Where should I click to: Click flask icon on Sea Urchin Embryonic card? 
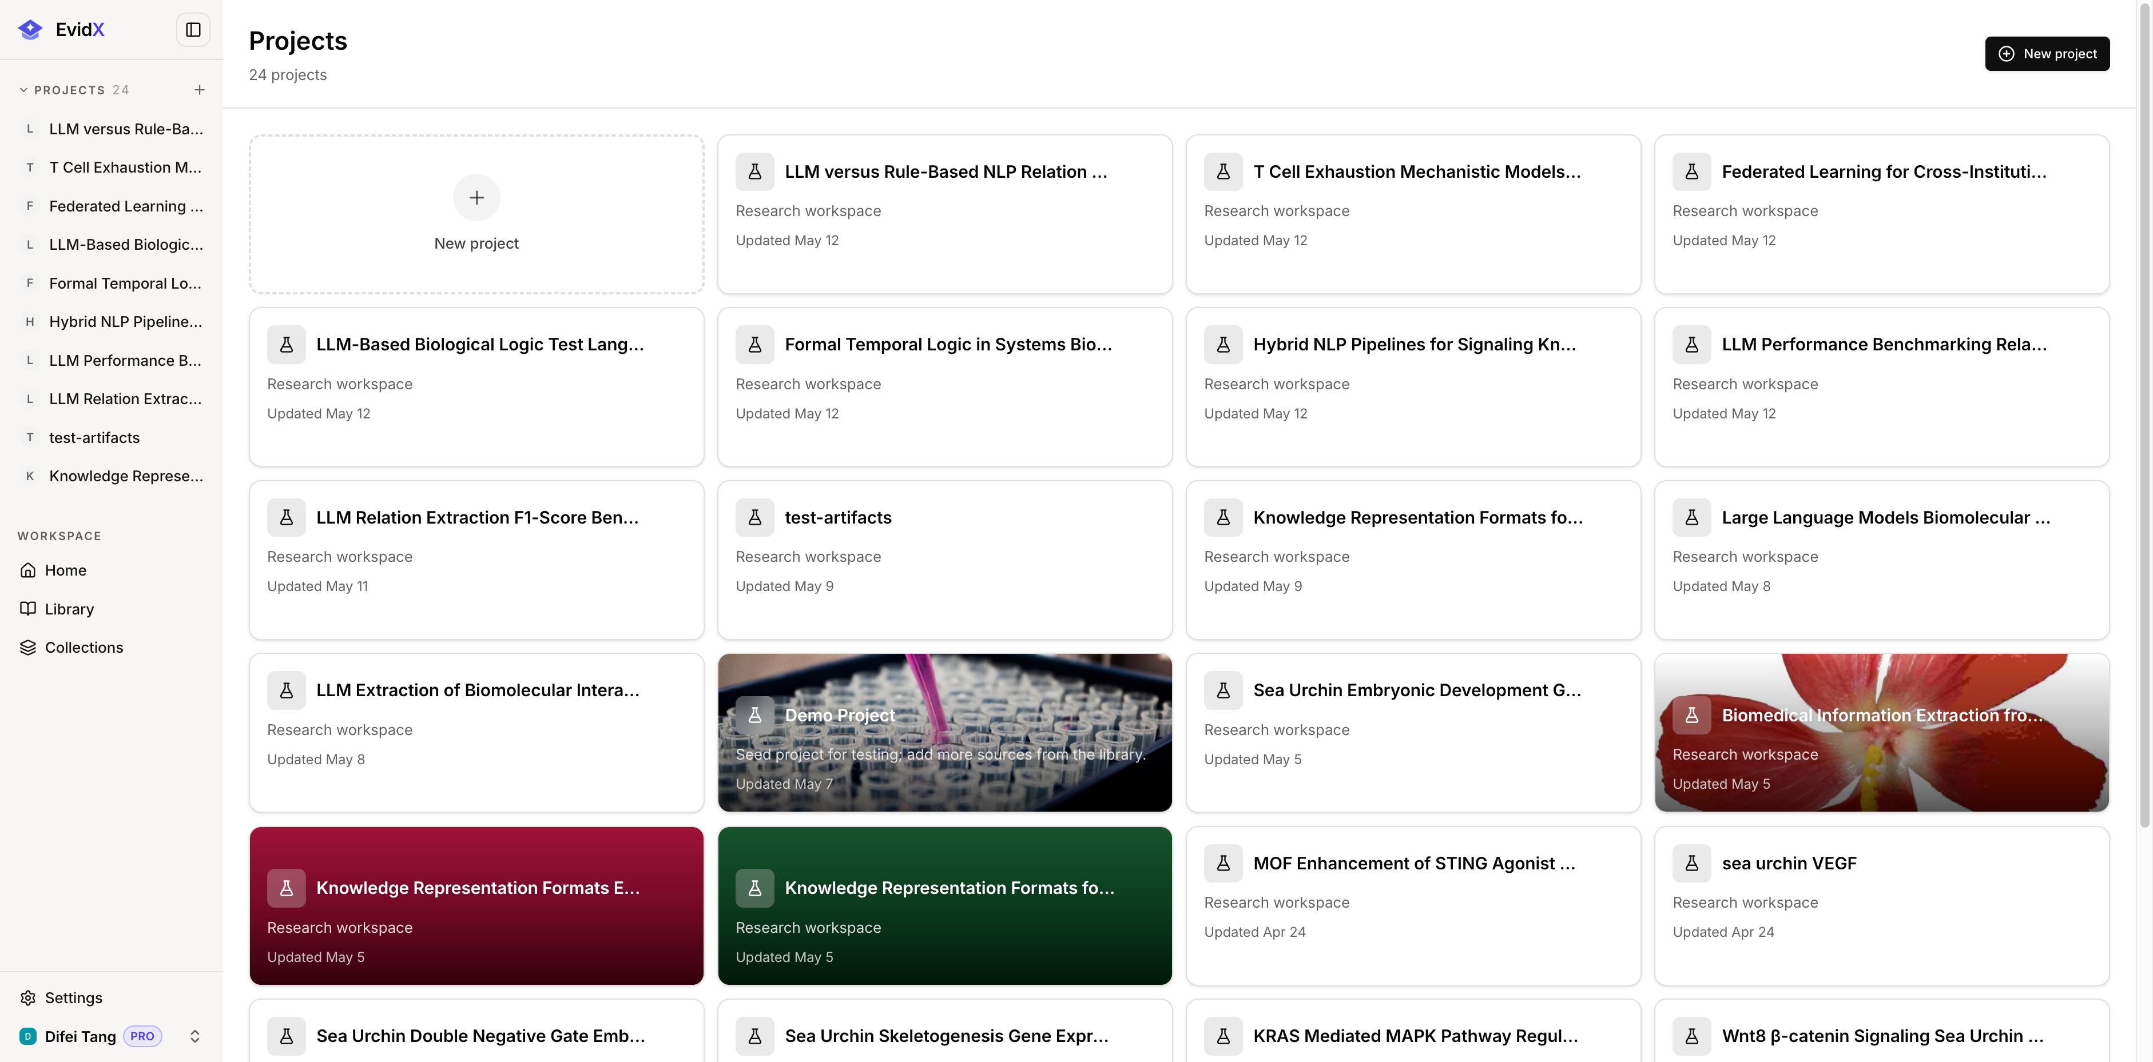click(x=1223, y=690)
